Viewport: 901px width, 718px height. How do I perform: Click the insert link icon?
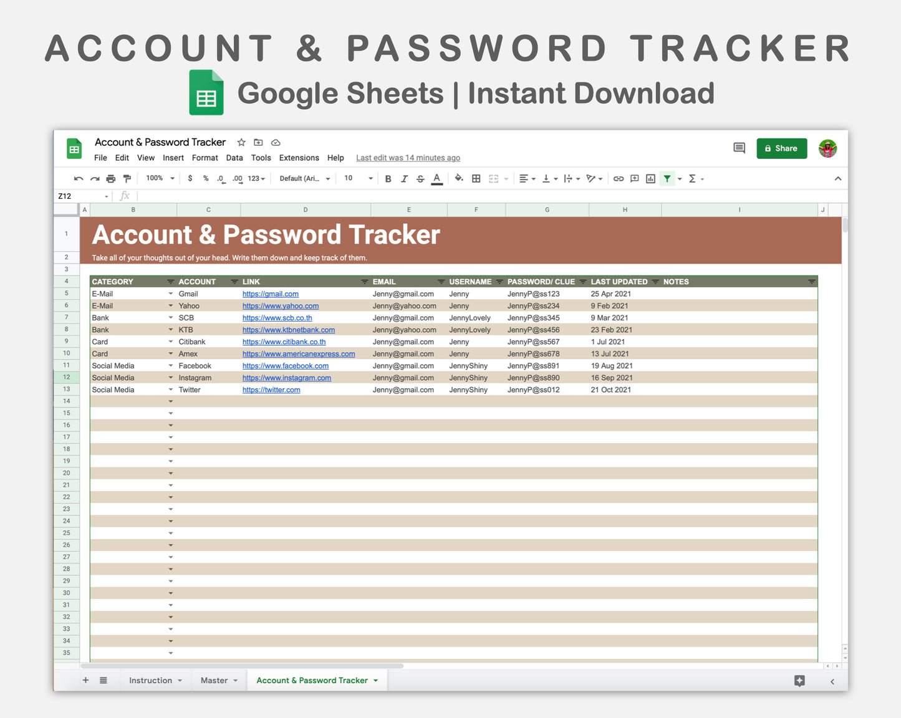(619, 178)
